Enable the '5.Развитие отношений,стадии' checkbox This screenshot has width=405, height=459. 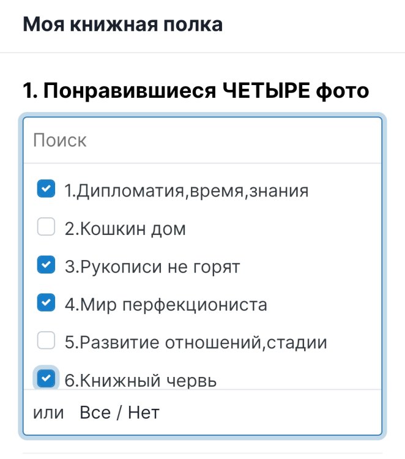tap(46, 341)
